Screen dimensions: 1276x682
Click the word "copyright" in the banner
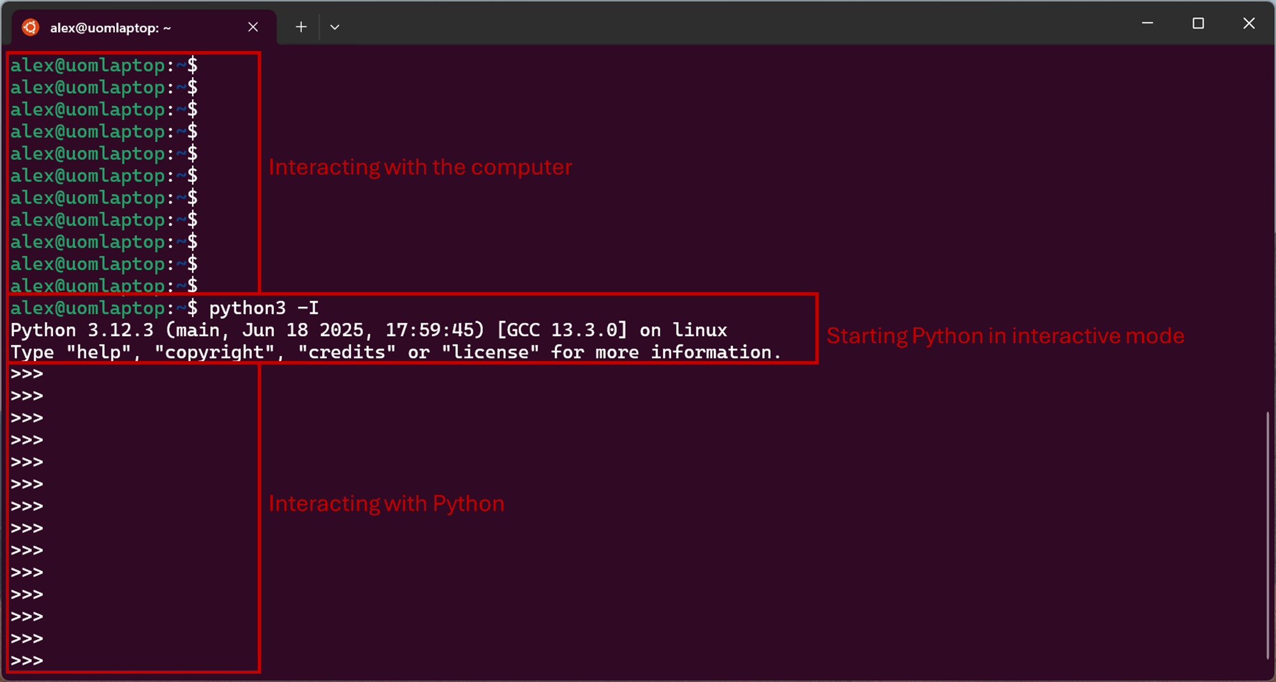click(214, 352)
